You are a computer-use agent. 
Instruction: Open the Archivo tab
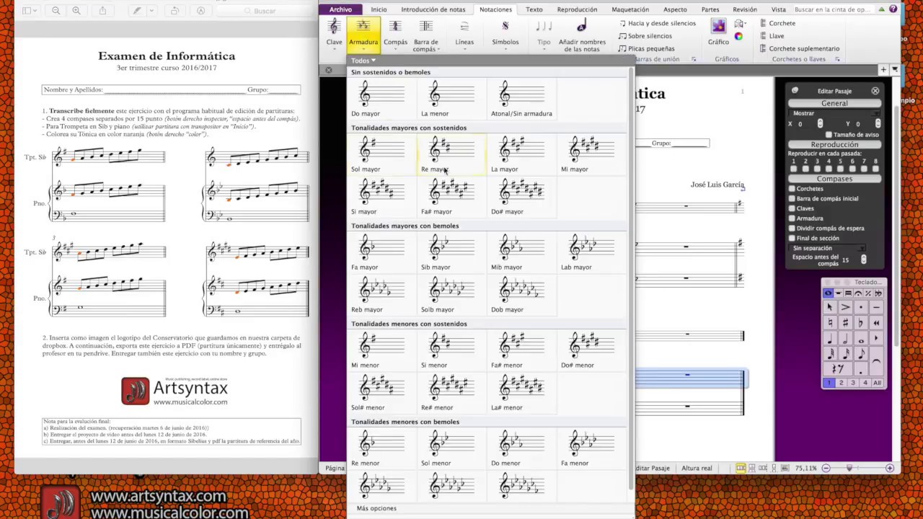pyautogui.click(x=340, y=9)
